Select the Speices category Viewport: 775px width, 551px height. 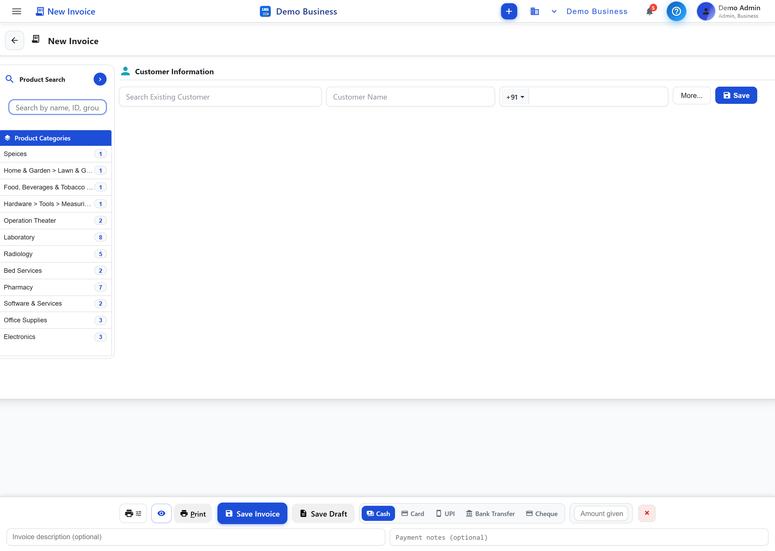[x=55, y=154]
